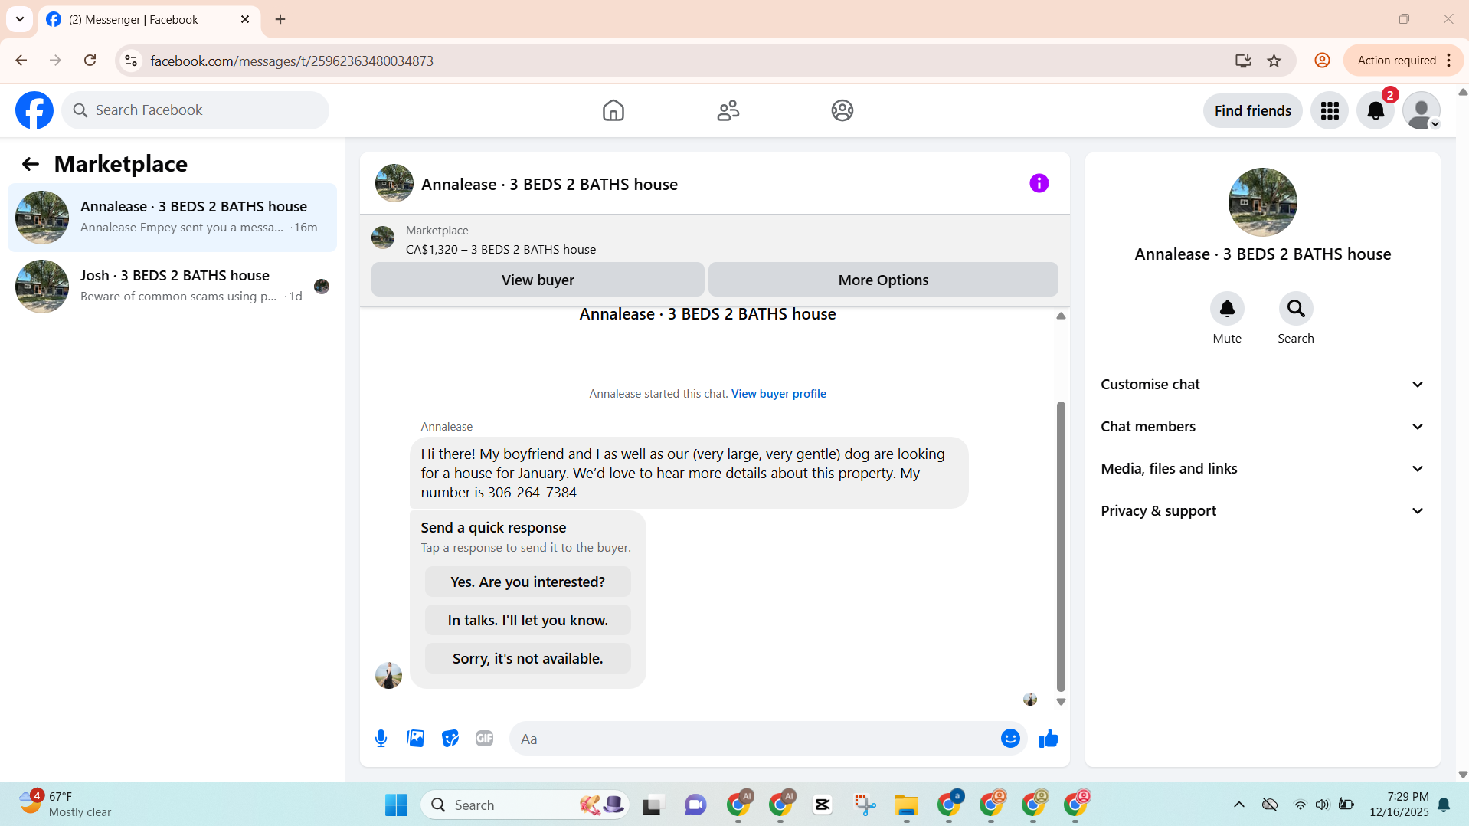The image size is (1469, 826).
Task: Click the Windows taskbar Search box
Action: (525, 805)
